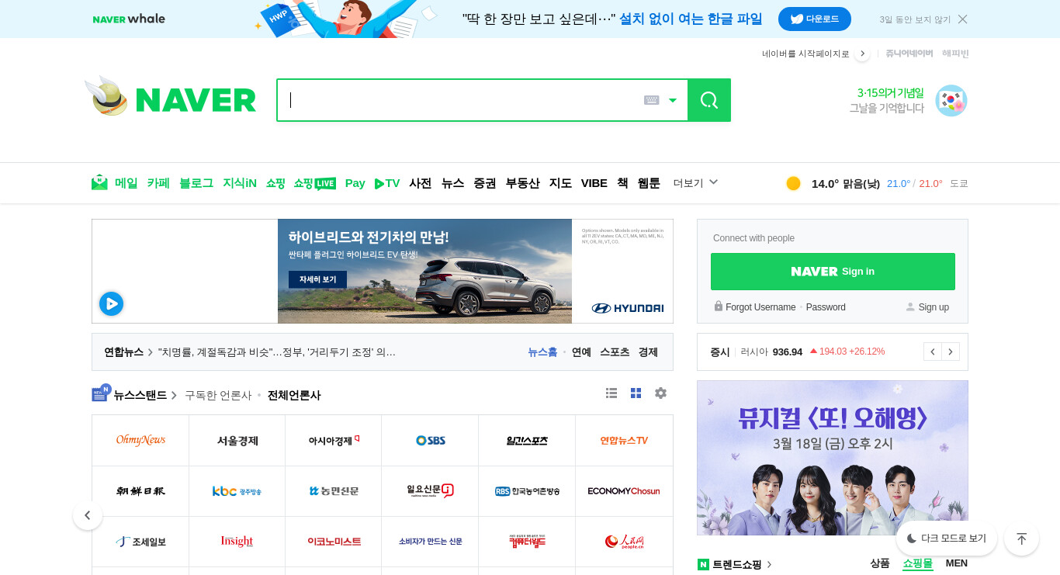Open the 경제 news tab
1060x575 pixels.
[x=648, y=352]
